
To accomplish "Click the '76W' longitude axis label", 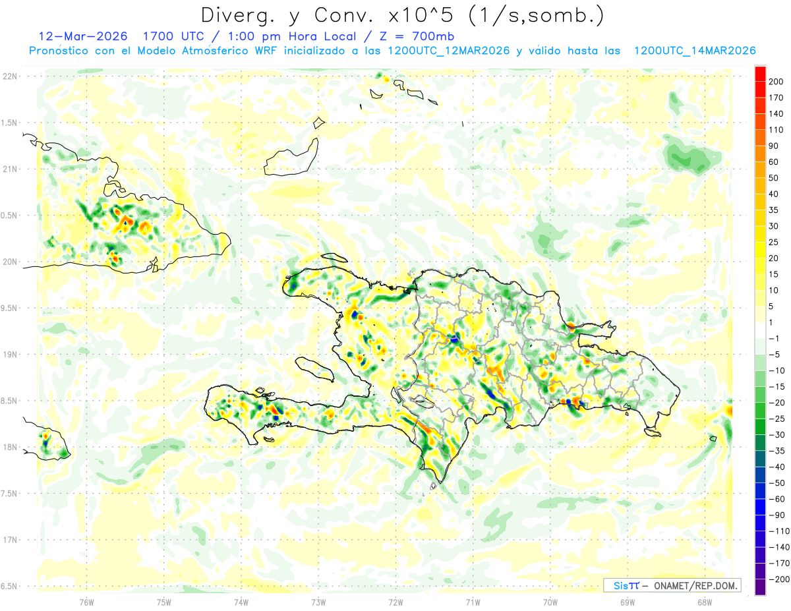I will click(x=86, y=602).
